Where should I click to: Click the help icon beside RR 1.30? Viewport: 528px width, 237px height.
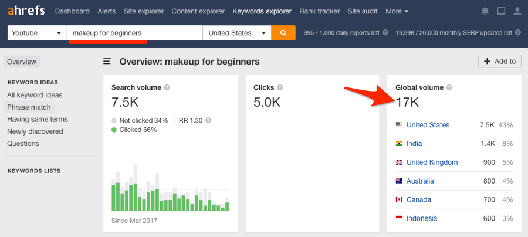tap(208, 120)
